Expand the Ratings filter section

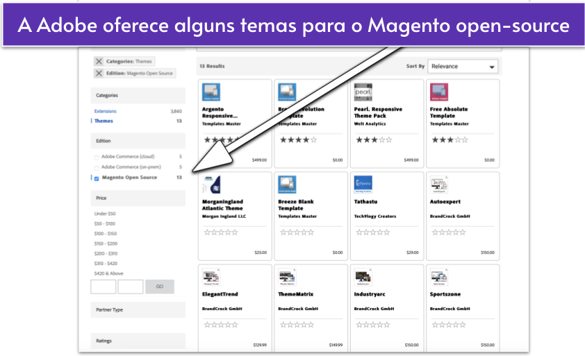pyautogui.click(x=138, y=341)
